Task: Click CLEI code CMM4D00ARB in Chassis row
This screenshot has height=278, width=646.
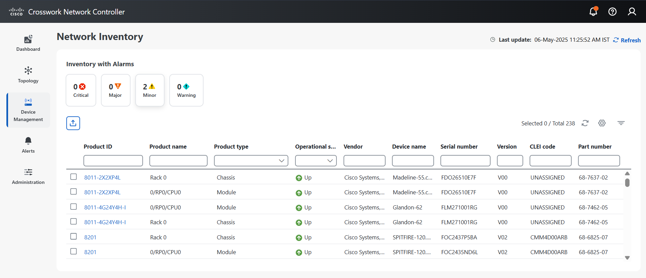Action: (549, 237)
